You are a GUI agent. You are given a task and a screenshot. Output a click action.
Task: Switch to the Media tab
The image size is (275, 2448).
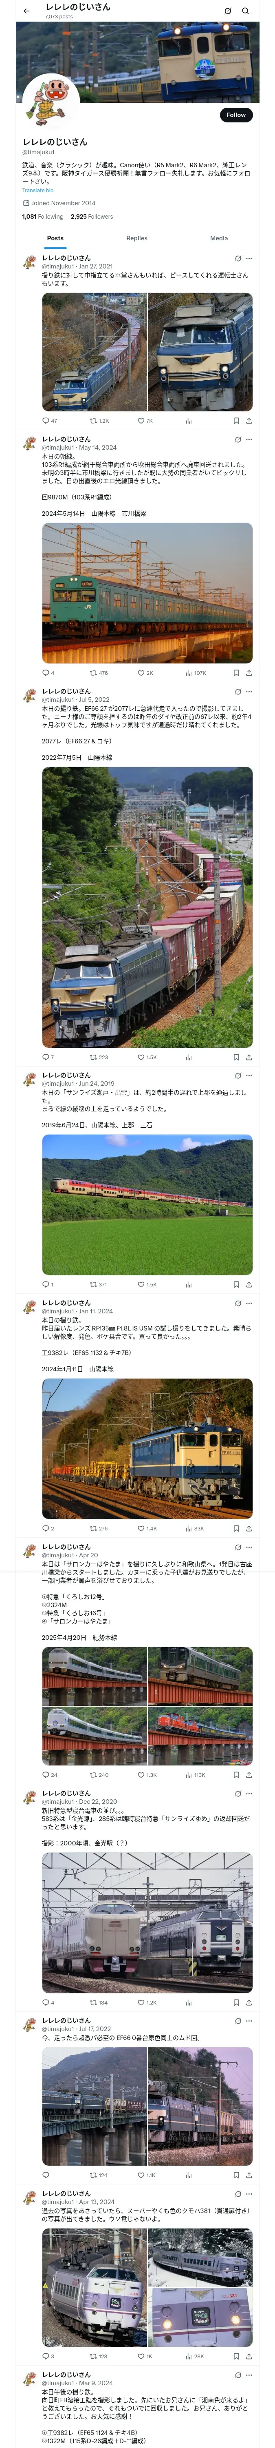(x=219, y=239)
